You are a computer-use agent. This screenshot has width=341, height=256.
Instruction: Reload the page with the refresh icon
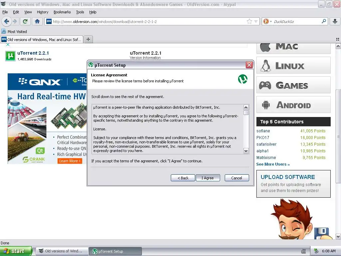click(25, 21)
